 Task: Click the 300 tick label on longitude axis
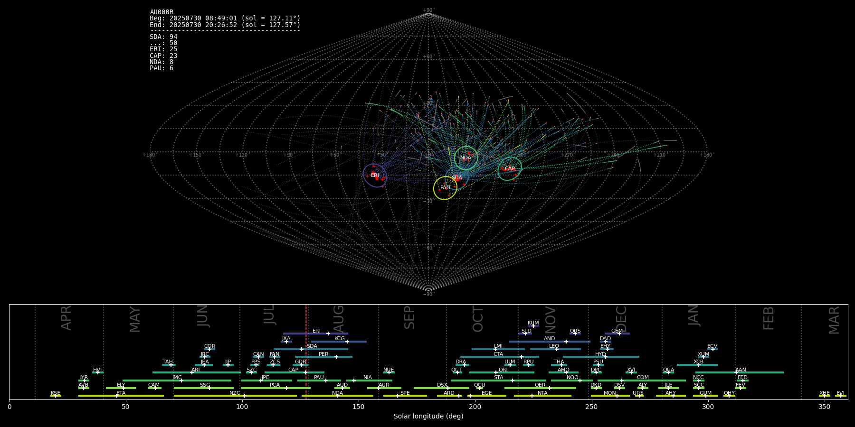click(x=708, y=407)
